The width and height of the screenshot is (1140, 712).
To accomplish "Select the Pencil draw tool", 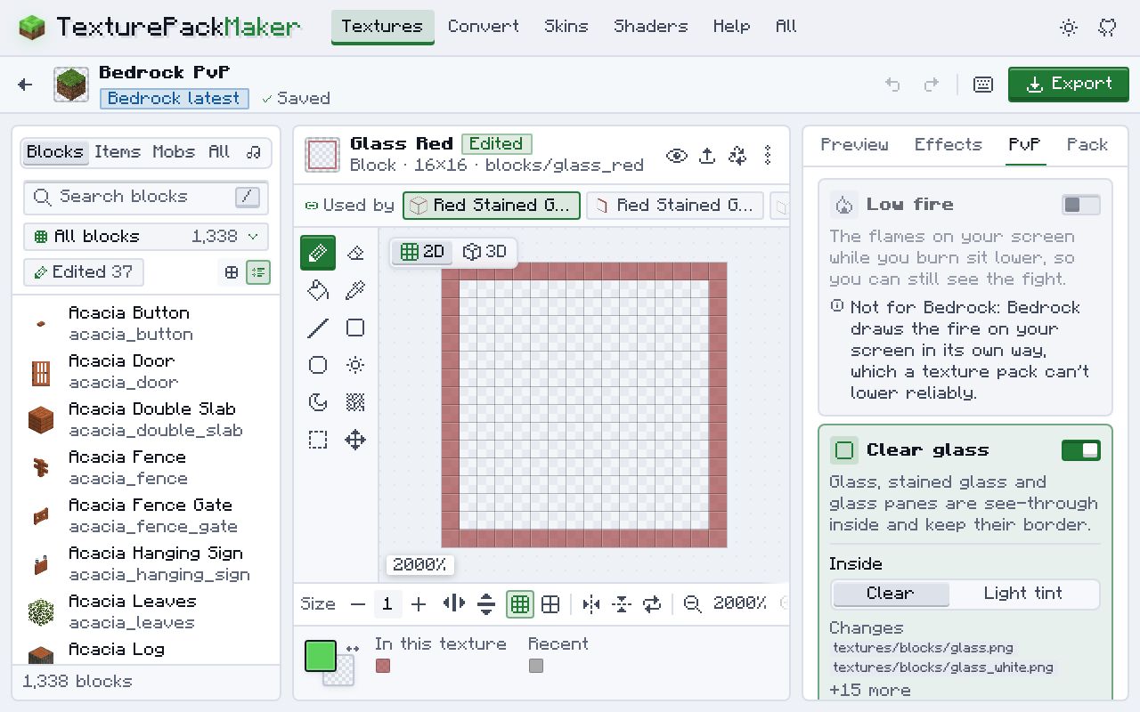I will pyautogui.click(x=318, y=253).
